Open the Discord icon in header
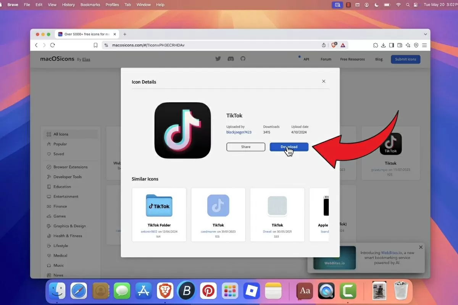458x305 pixels. [x=231, y=59]
